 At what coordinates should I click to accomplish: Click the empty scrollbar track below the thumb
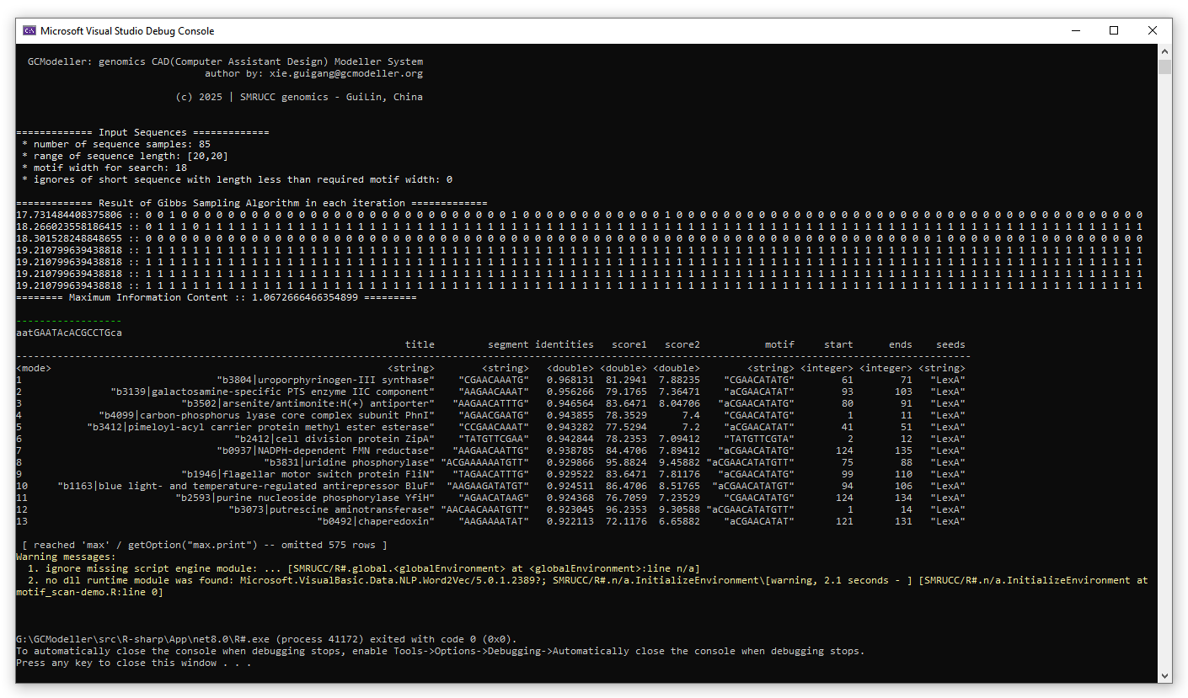click(x=1164, y=379)
